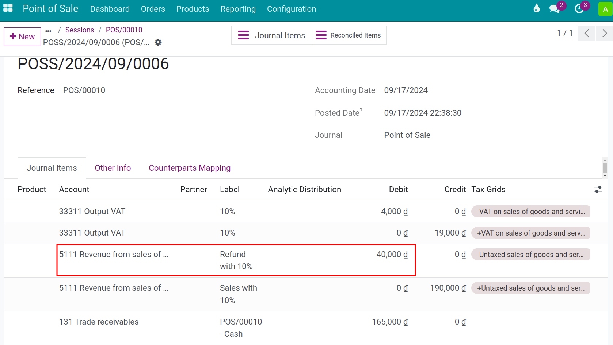The image size is (613, 345).
Task: Switch to the Other Info tab
Action: 113,168
